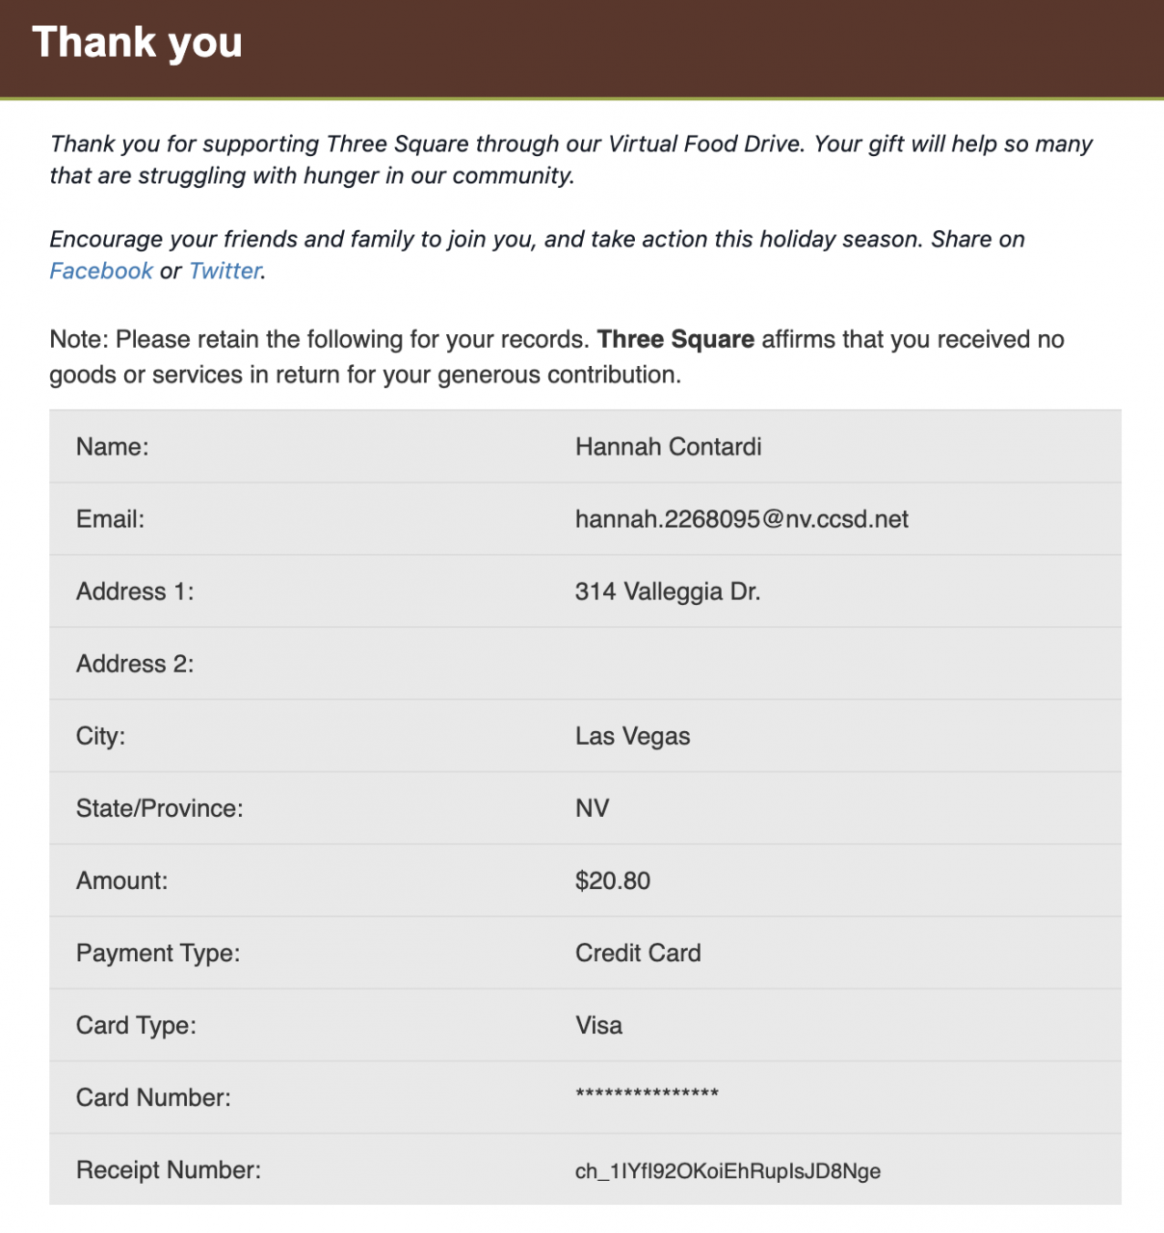Image resolution: width=1164 pixels, height=1233 pixels.
Task: Click the street address 314 Valleggia Dr.
Action: (x=667, y=591)
